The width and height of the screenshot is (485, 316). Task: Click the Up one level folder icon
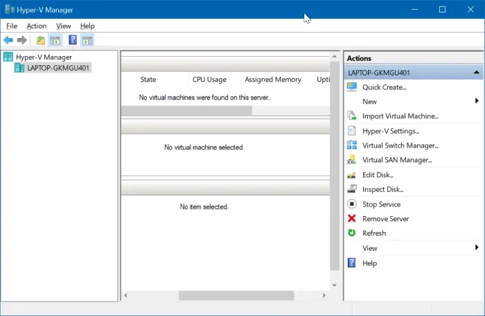click(40, 40)
